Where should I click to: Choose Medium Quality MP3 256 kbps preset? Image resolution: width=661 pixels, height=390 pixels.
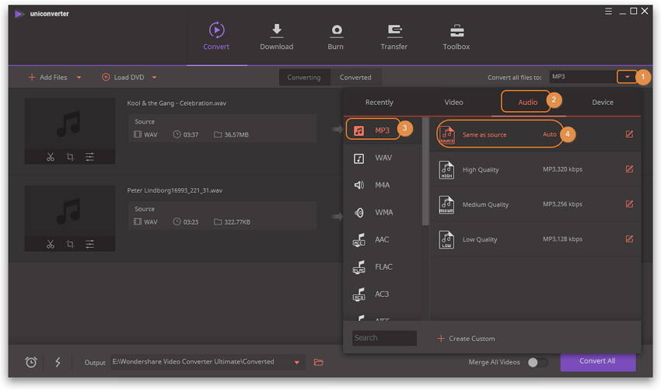(535, 204)
